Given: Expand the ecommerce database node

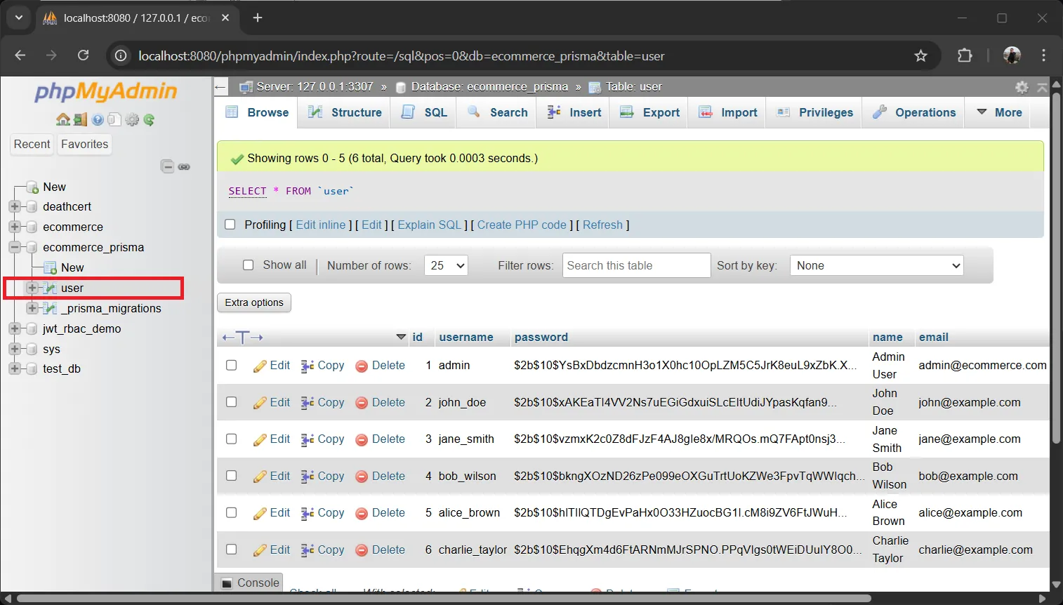Looking at the screenshot, I should 14,227.
